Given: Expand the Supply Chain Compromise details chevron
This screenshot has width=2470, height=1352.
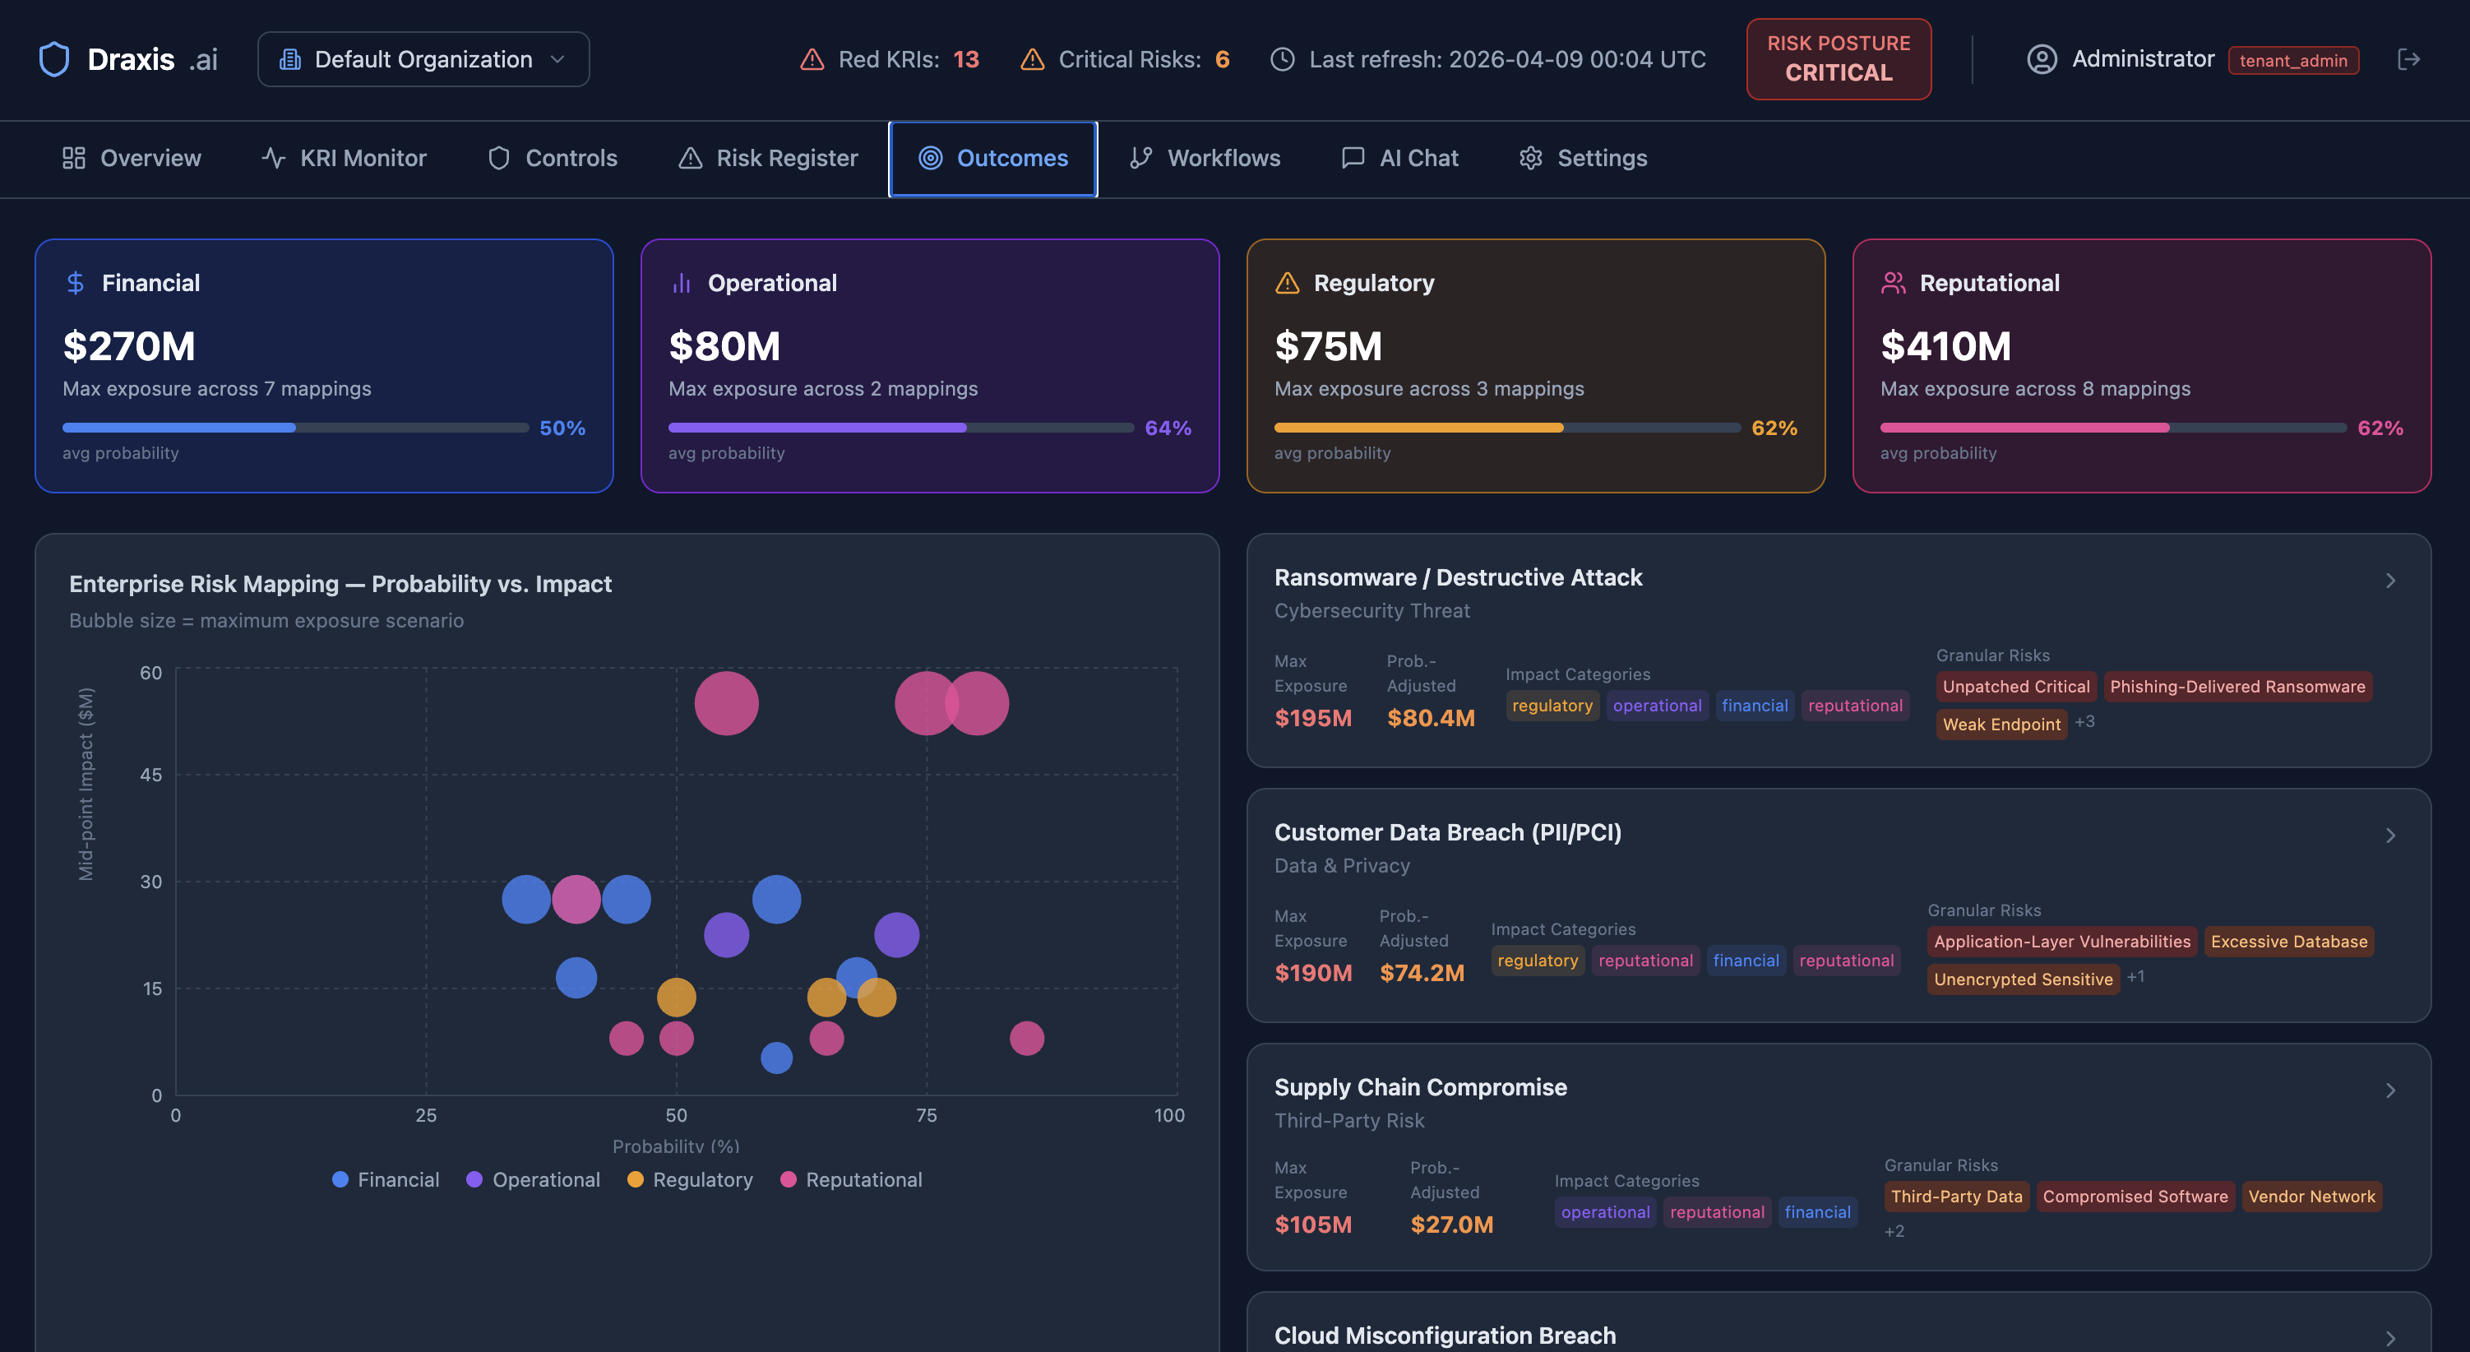Looking at the screenshot, I should (2389, 1090).
